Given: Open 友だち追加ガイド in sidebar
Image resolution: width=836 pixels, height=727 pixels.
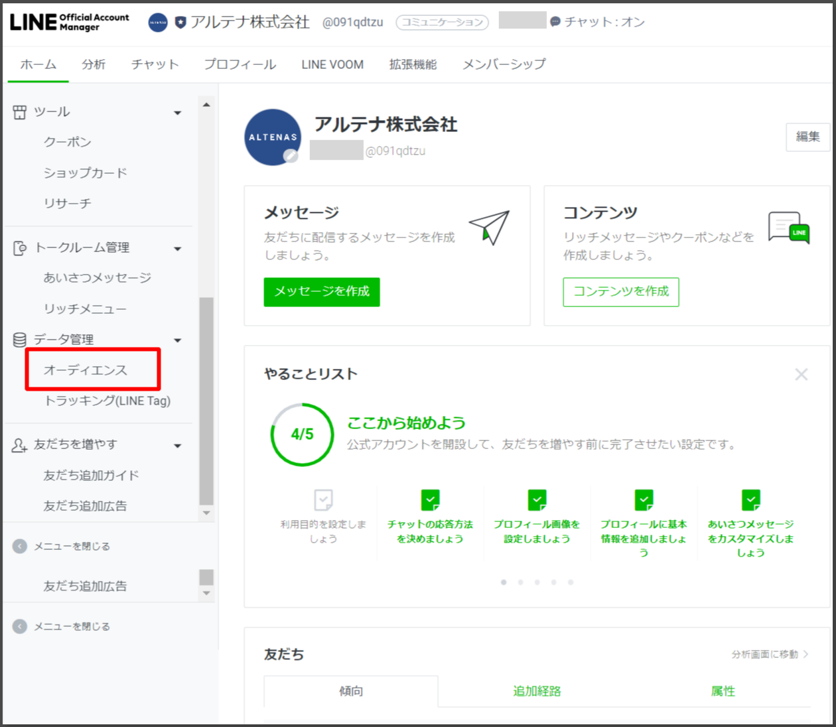Looking at the screenshot, I should pos(92,476).
